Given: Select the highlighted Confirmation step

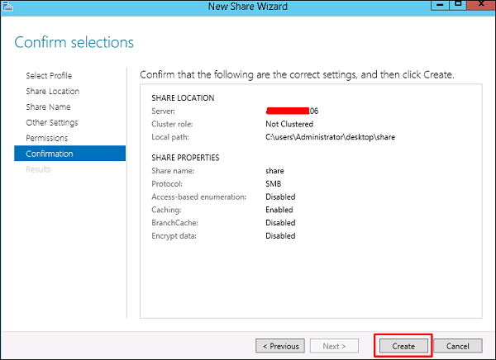Looking at the screenshot, I should pyautogui.click(x=50, y=154).
